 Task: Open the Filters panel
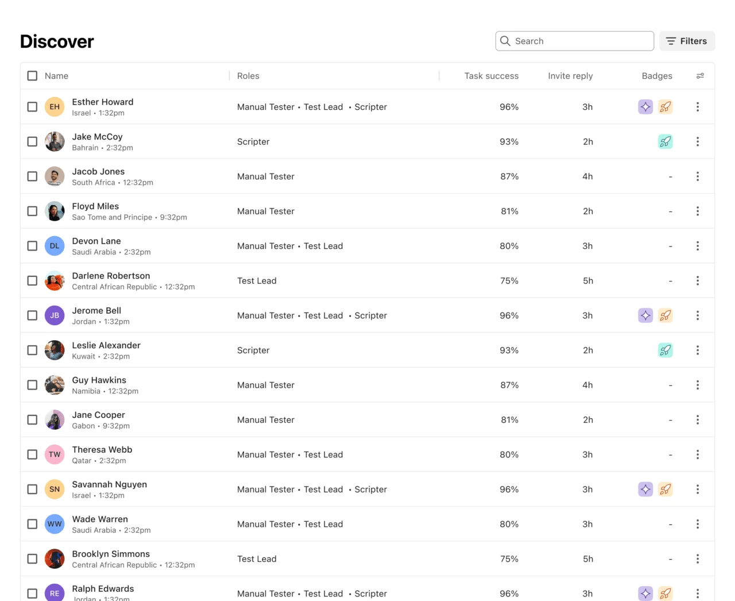click(x=687, y=41)
